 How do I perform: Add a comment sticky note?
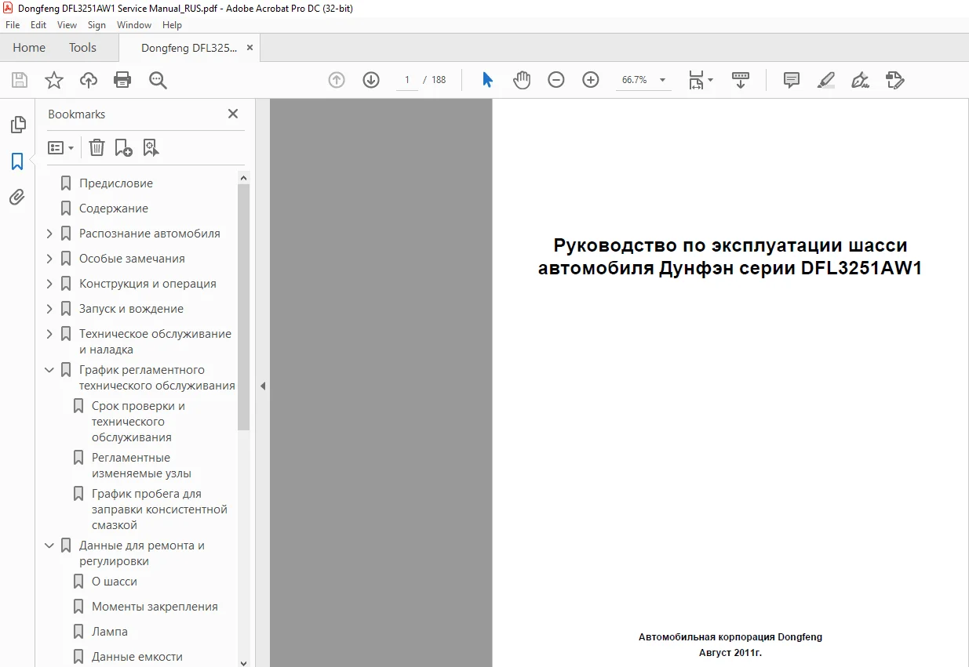[792, 80]
